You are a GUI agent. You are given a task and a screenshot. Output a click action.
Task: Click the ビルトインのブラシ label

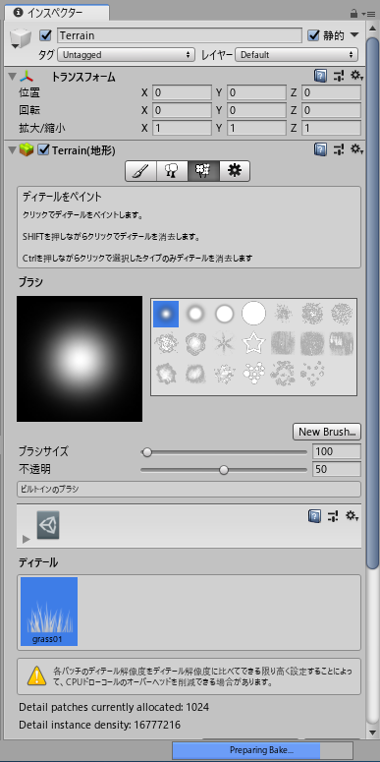(x=50, y=490)
